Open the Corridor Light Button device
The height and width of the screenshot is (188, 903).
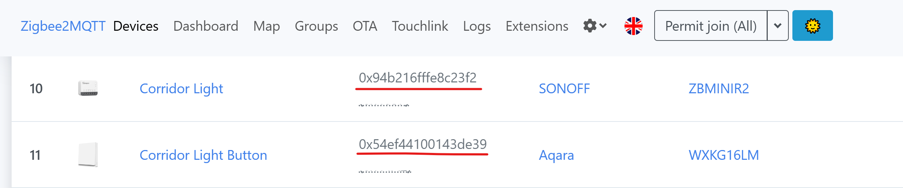pos(203,155)
